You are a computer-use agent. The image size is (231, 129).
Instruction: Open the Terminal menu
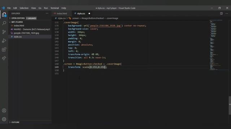point(55,8)
